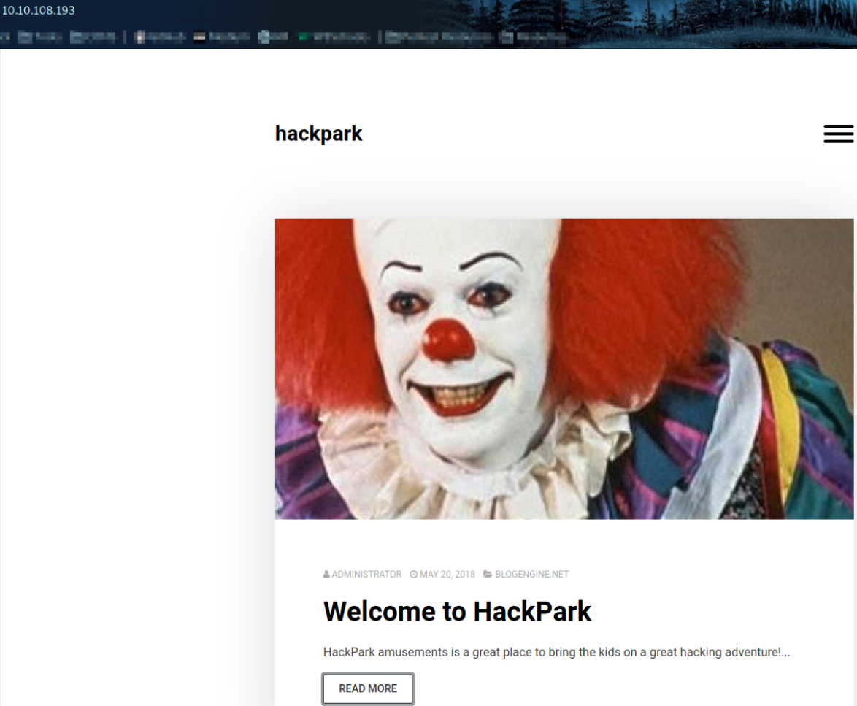This screenshot has width=857, height=706.
Task: Open the Welcome to HackPark post title
Action: [x=457, y=612]
